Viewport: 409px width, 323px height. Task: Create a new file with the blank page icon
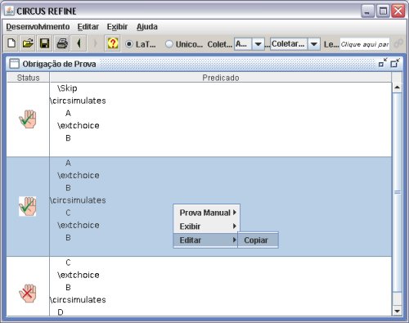pos(11,43)
